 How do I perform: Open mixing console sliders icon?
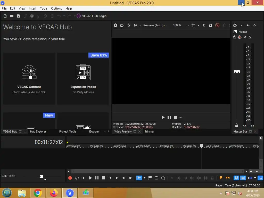255,25
